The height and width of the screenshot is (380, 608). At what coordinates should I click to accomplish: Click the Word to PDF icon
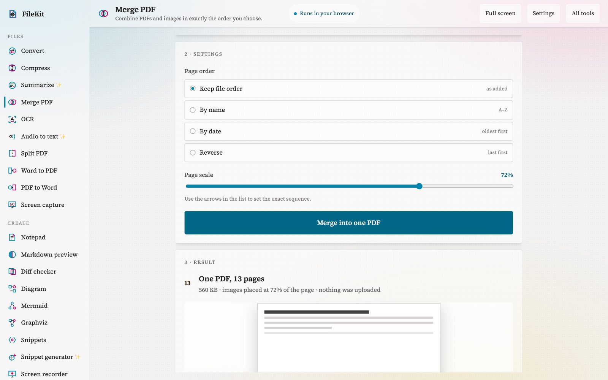(12, 171)
